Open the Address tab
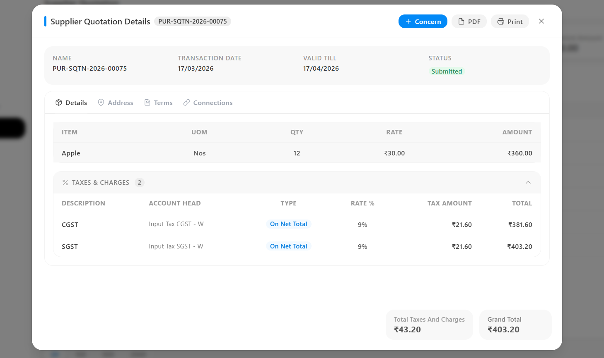 coord(116,103)
